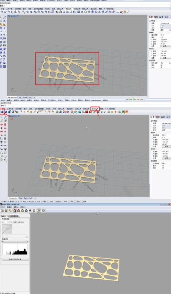This screenshot has width=171, height=294.
Task: Select the red channel view icon
Action: 18,211
